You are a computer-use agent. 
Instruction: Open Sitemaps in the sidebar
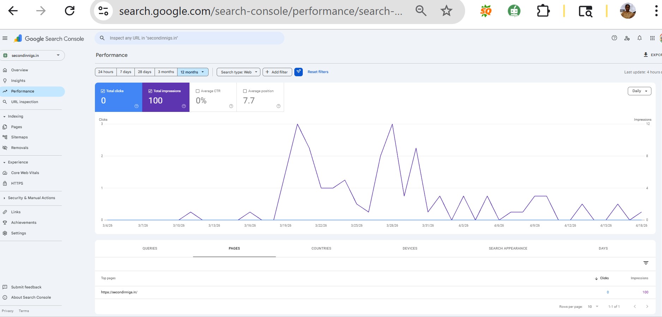[19, 137]
